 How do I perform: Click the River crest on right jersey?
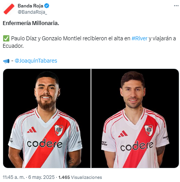[149, 130]
